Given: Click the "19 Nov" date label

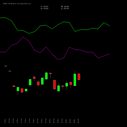Looking at the screenshot, I should click(34, 121).
